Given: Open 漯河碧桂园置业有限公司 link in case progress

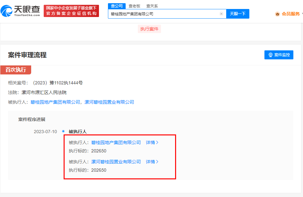Looking at the screenshot, I should coord(116,162).
